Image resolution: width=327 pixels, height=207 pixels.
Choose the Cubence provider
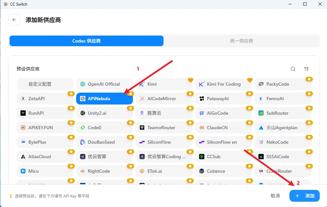coord(223,171)
